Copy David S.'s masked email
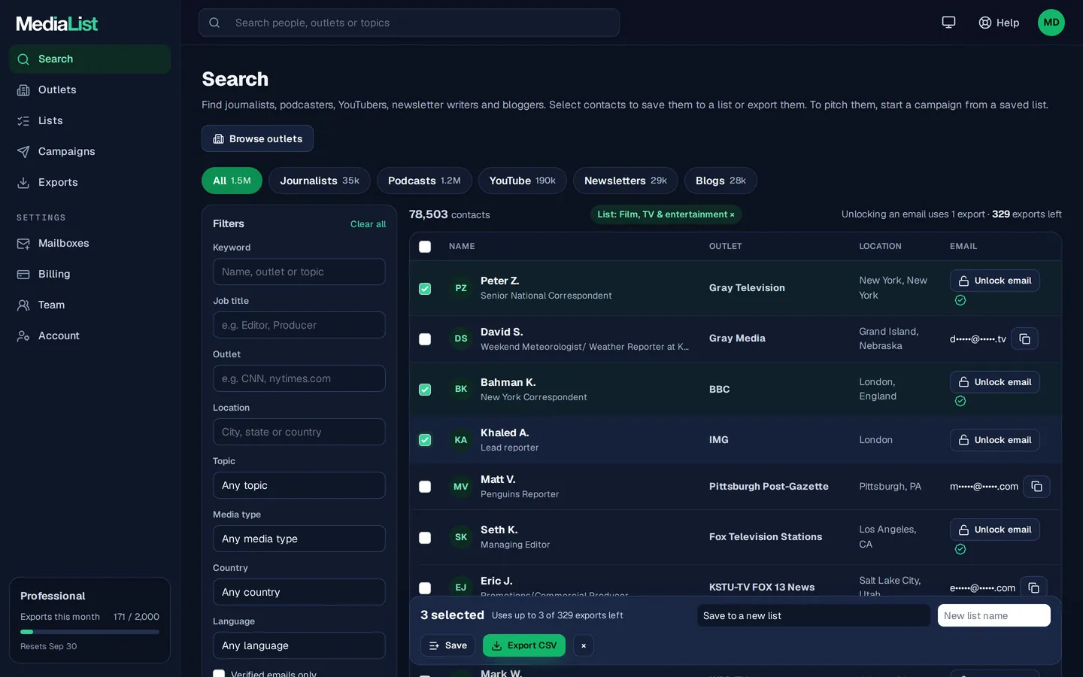Viewport: 1083px width, 677px height. tap(1024, 338)
